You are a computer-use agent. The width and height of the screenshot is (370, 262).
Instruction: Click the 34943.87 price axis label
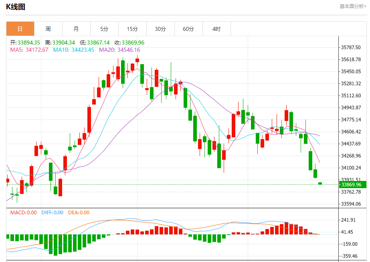pyautogui.click(x=351, y=108)
